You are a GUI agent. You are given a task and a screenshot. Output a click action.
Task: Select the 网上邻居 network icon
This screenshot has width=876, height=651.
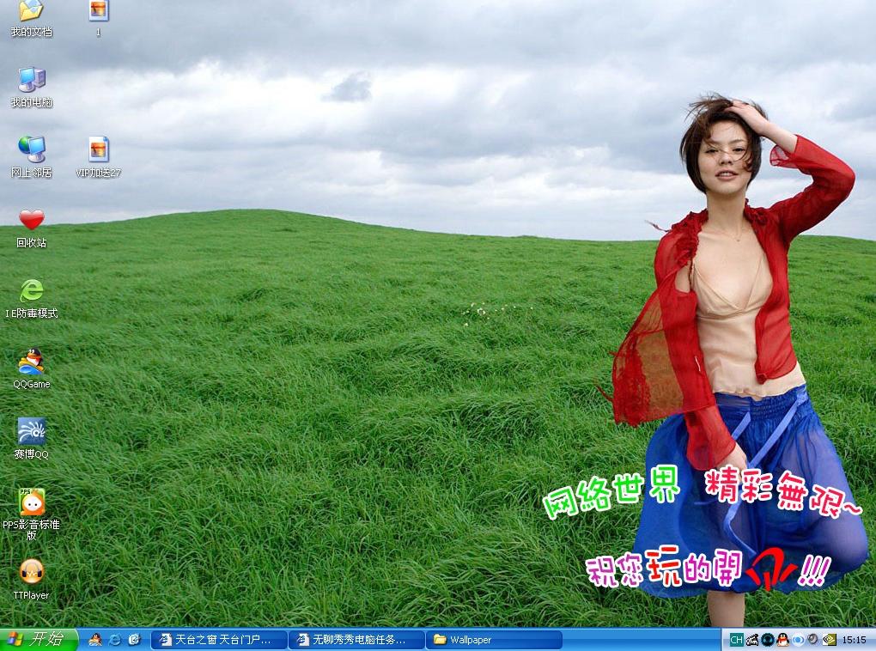(31, 157)
